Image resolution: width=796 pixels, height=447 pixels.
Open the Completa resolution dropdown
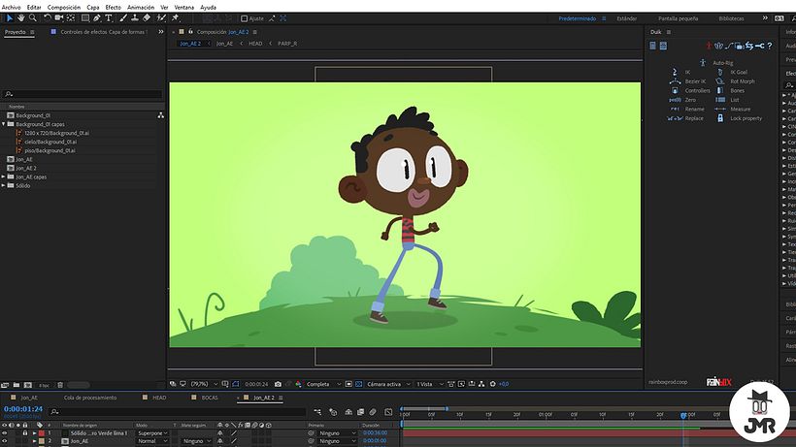pyautogui.click(x=323, y=384)
